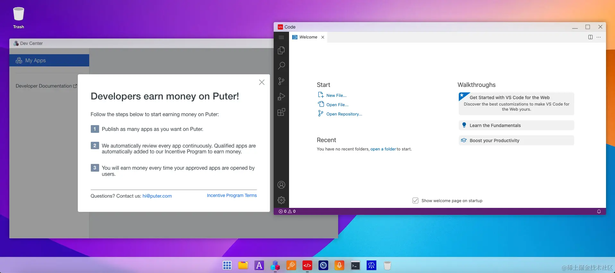Open the Explorer icon in Code sidebar

(x=281, y=50)
